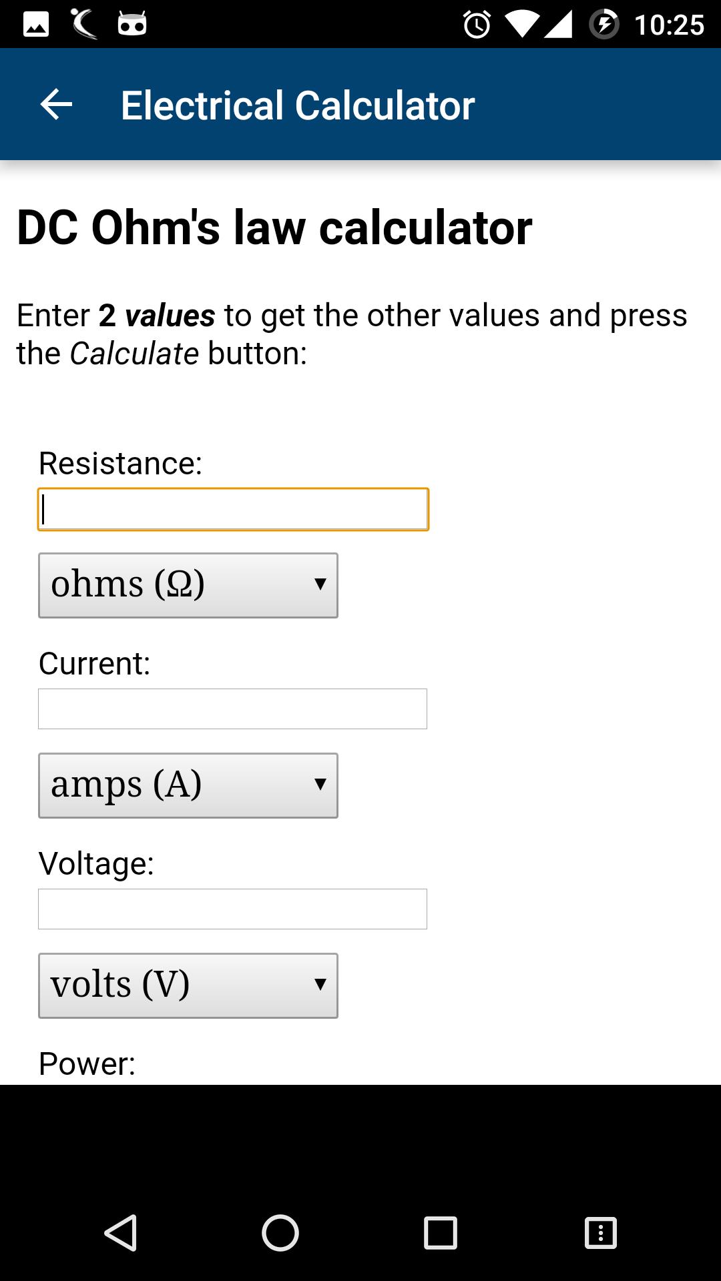The width and height of the screenshot is (721, 1281).
Task: Tap the Android robot face notification icon
Action: click(132, 25)
